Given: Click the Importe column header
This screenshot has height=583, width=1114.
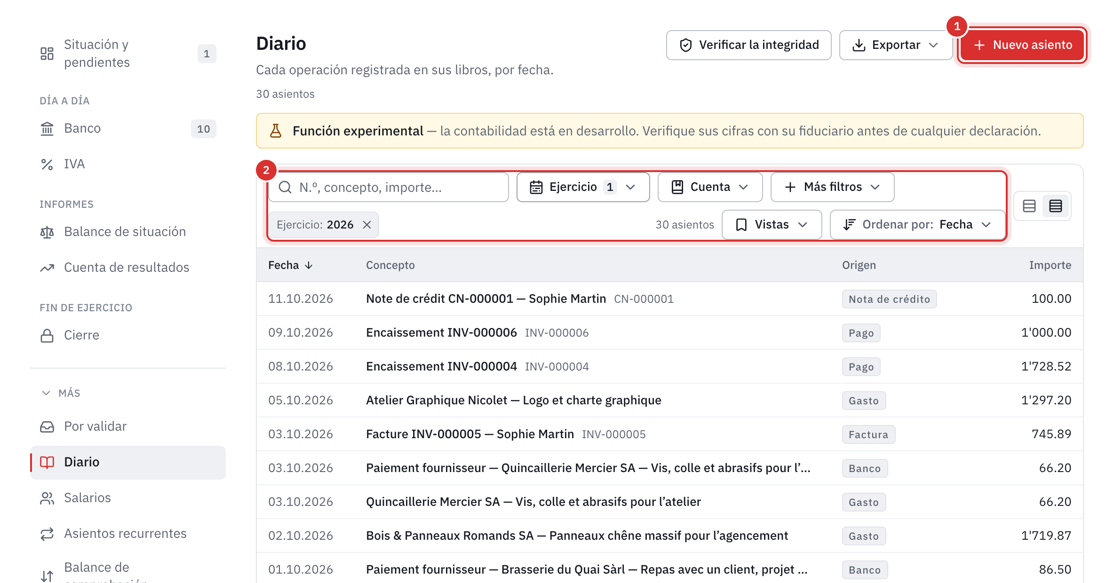Looking at the screenshot, I should (1050, 265).
